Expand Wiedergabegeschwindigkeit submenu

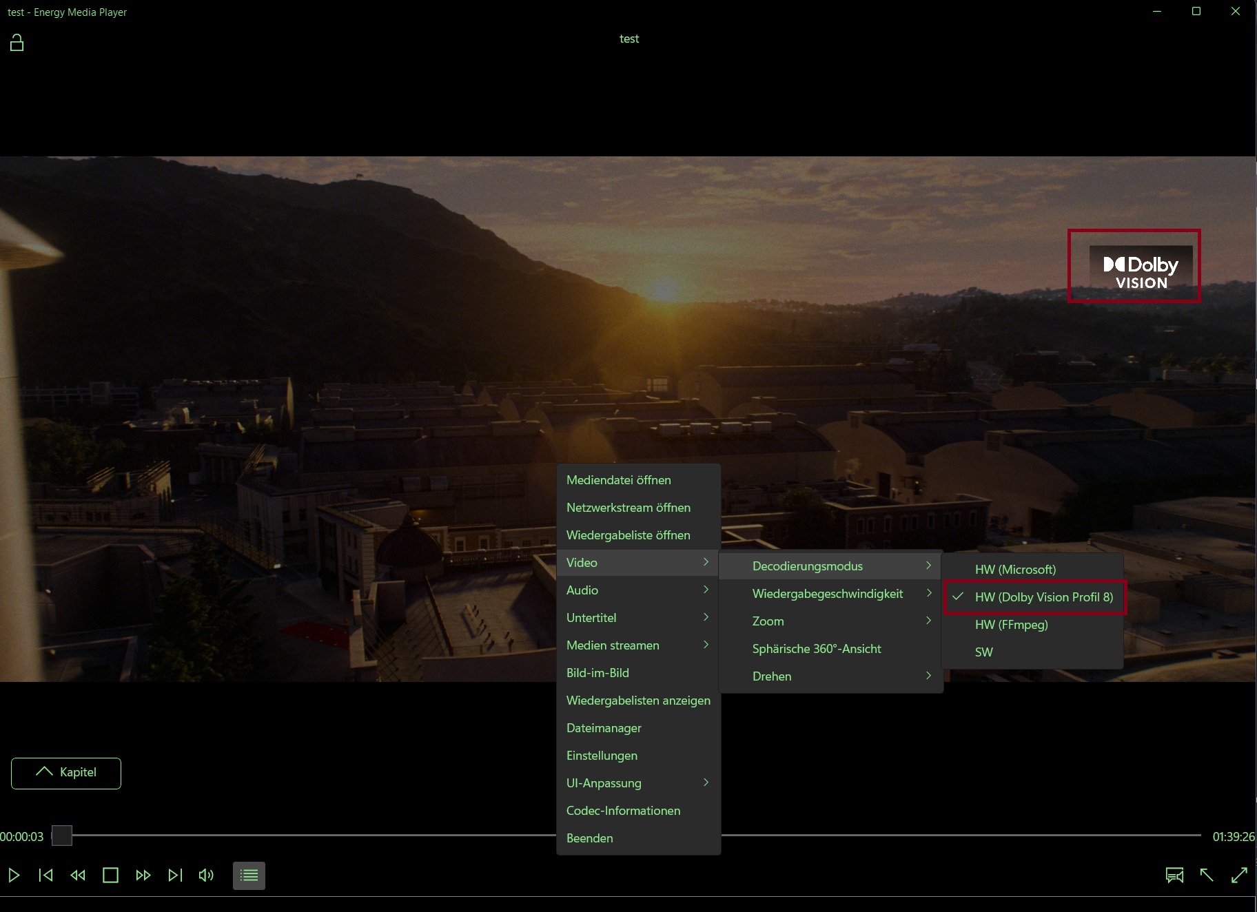pos(830,594)
